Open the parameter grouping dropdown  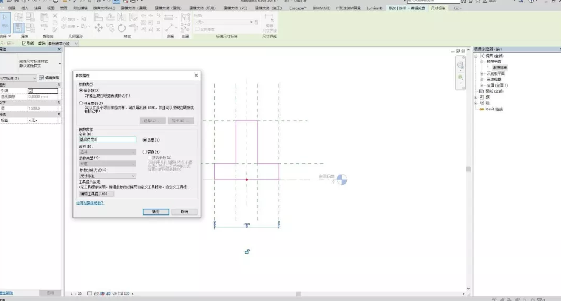click(107, 176)
